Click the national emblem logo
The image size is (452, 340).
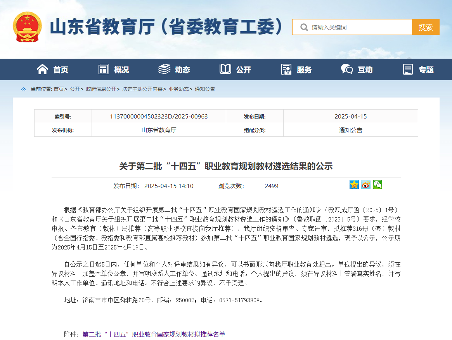click(x=28, y=27)
